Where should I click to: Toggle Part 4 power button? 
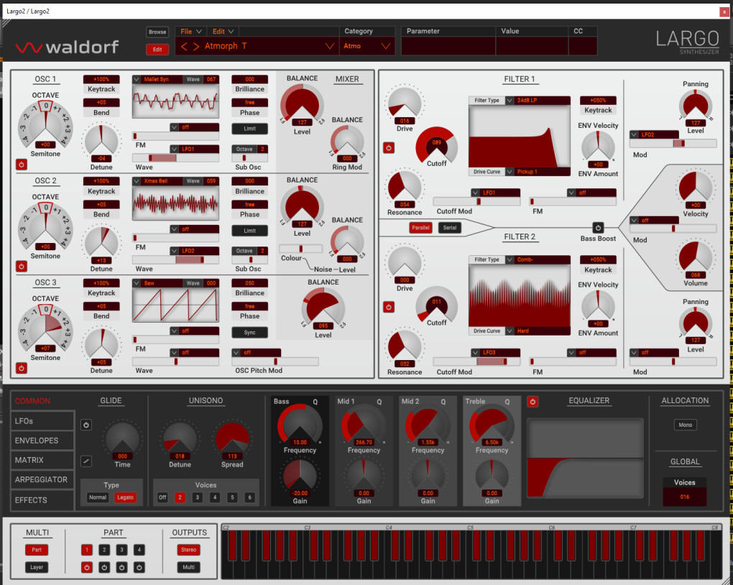point(139,567)
